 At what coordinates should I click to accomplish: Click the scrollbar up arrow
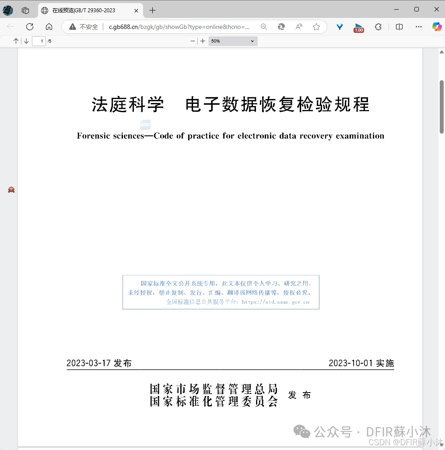pos(441,52)
